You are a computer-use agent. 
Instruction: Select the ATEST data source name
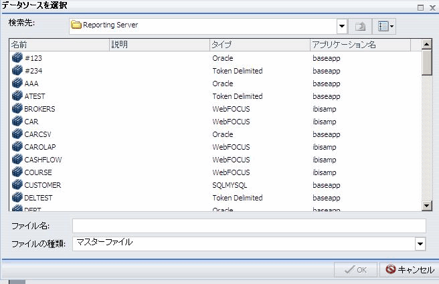click(x=35, y=96)
